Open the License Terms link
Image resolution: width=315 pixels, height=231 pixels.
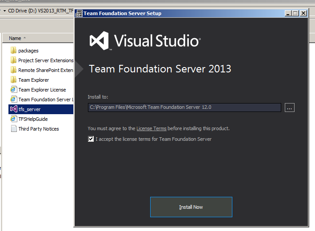pos(152,128)
